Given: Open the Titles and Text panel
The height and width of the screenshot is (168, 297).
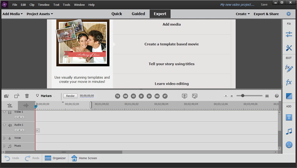Looking at the screenshot, I should pos(289,117).
